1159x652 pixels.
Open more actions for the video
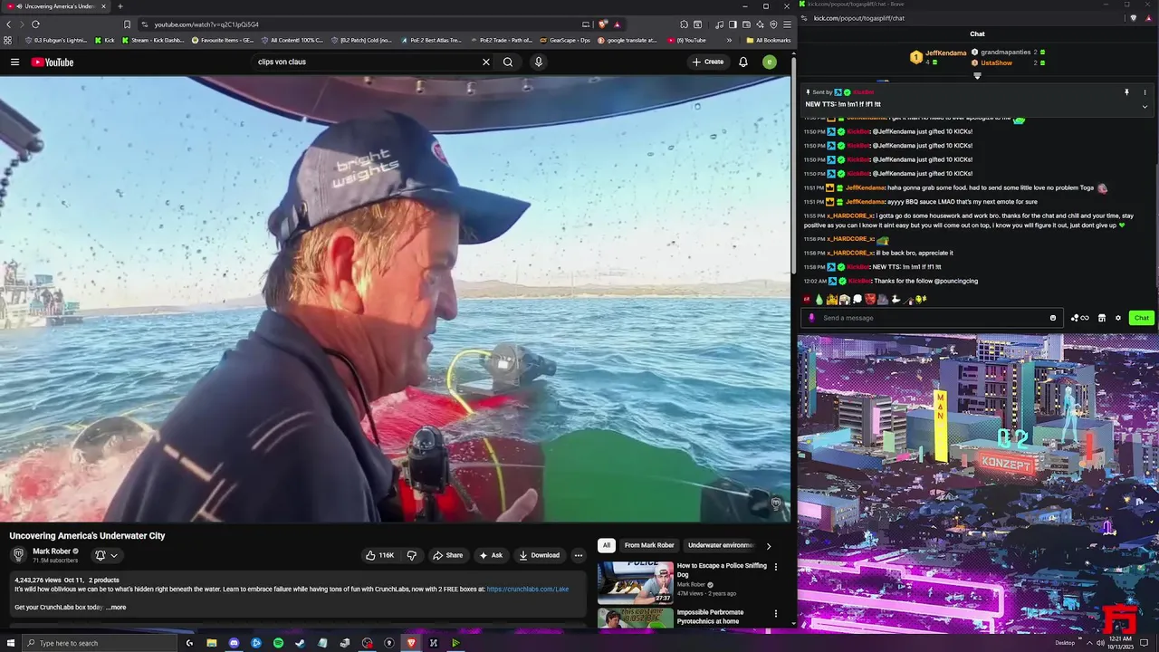tap(578, 555)
